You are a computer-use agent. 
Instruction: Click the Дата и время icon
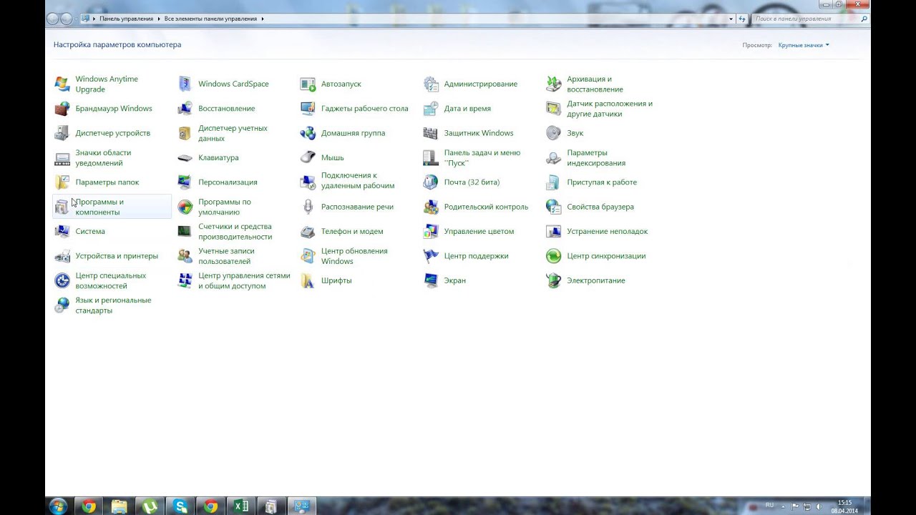click(431, 109)
